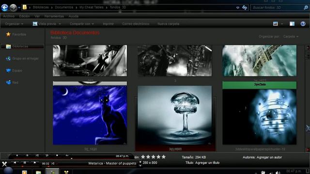The width and height of the screenshot is (310, 174).
Task: Select the blue cat and moon thumbnail
Action: pos(90,115)
